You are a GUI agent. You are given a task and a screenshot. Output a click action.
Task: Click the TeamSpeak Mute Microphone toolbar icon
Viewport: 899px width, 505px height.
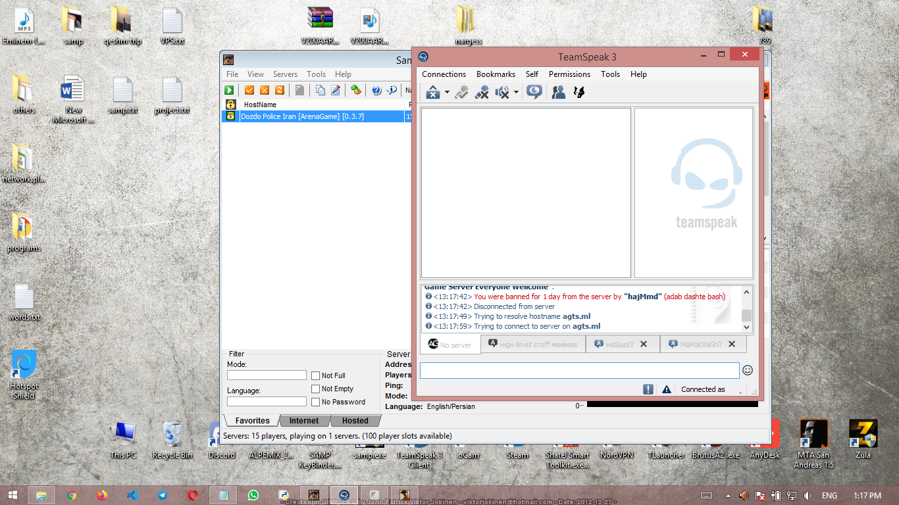(482, 92)
